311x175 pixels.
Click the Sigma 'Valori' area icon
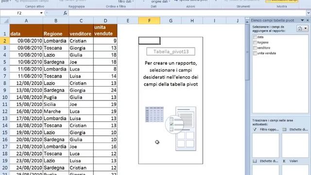pyautogui.click(x=284, y=161)
